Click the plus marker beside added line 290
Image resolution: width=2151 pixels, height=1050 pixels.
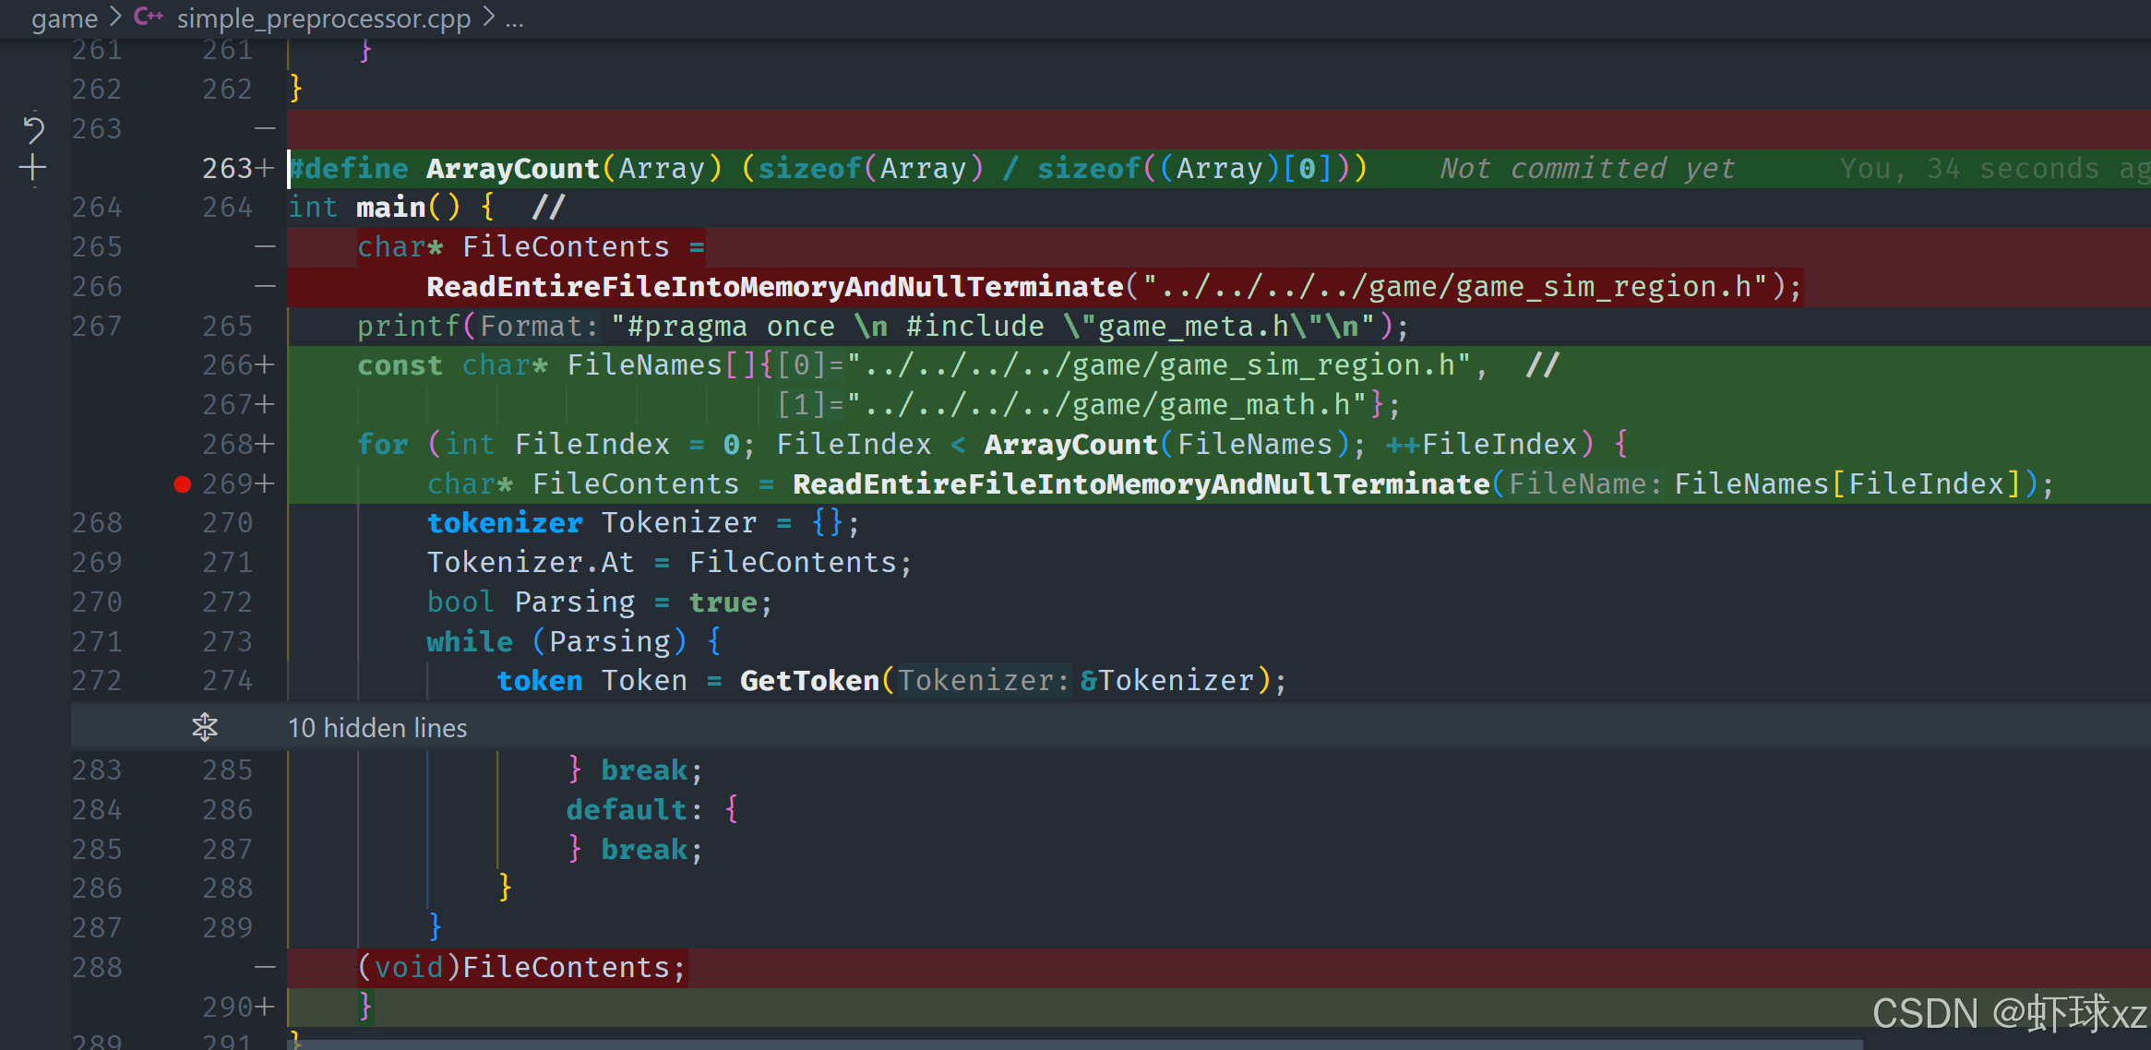click(x=266, y=1007)
